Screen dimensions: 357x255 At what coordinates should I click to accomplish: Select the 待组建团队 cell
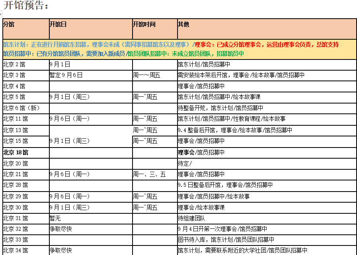tap(266, 218)
